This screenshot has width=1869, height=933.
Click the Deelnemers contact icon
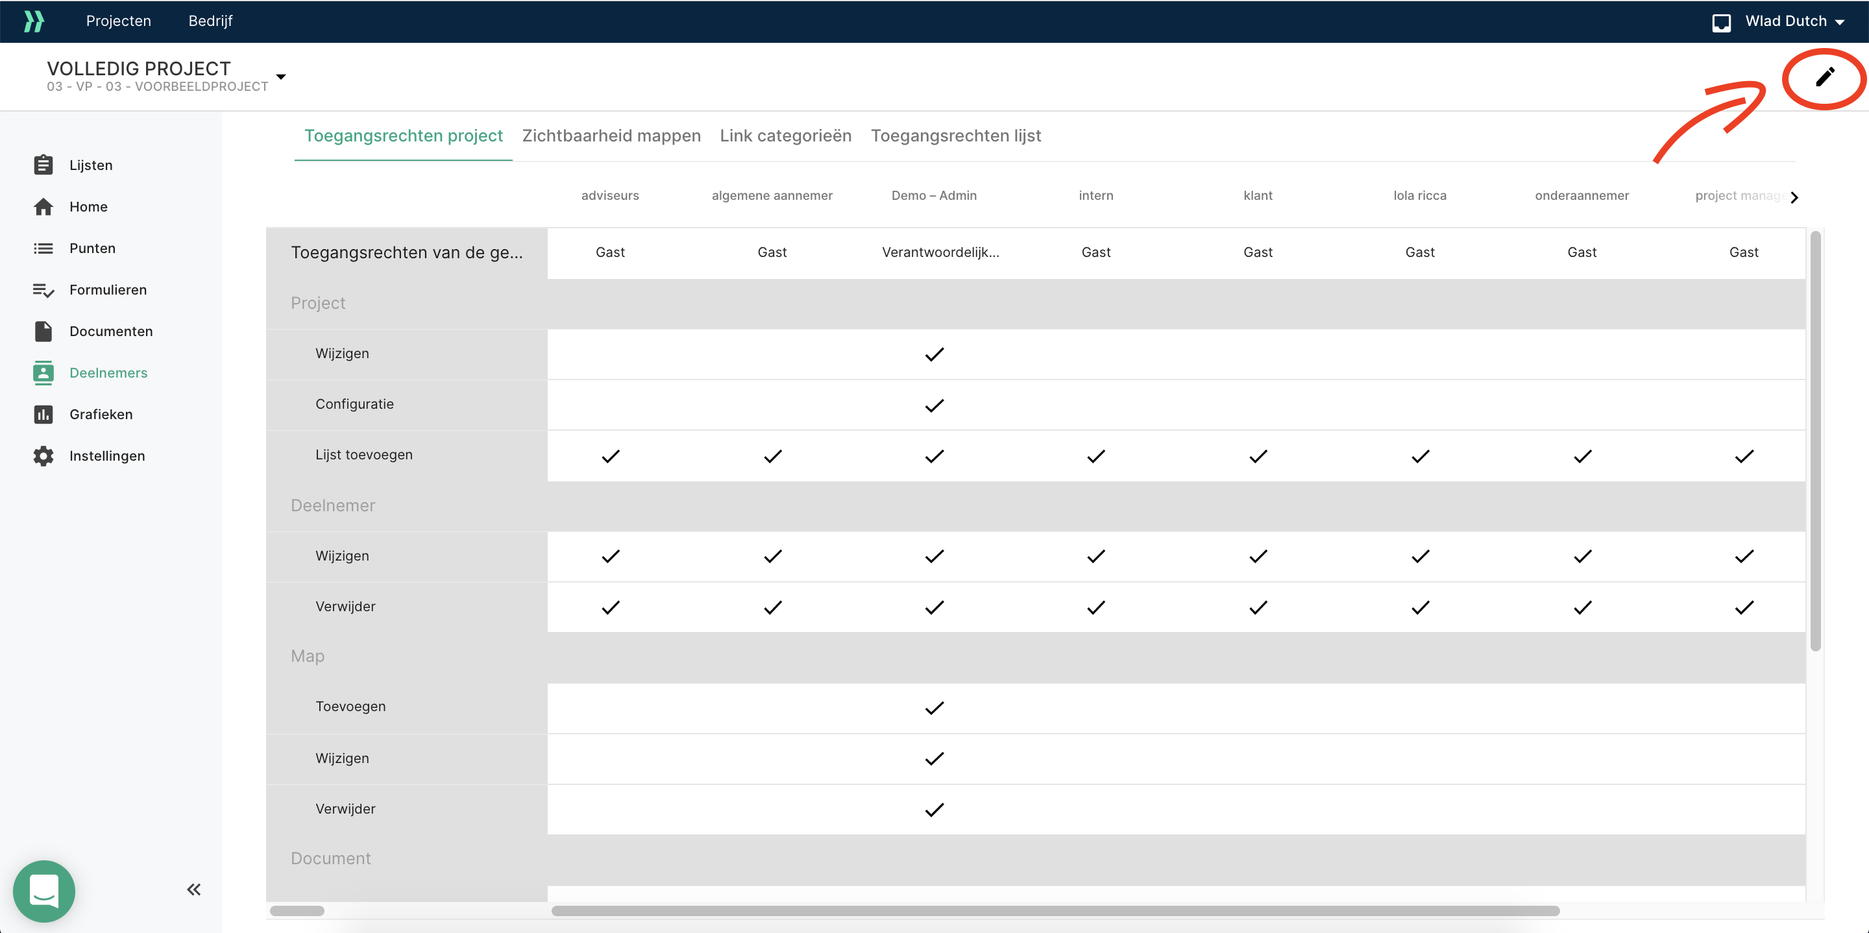coord(43,373)
